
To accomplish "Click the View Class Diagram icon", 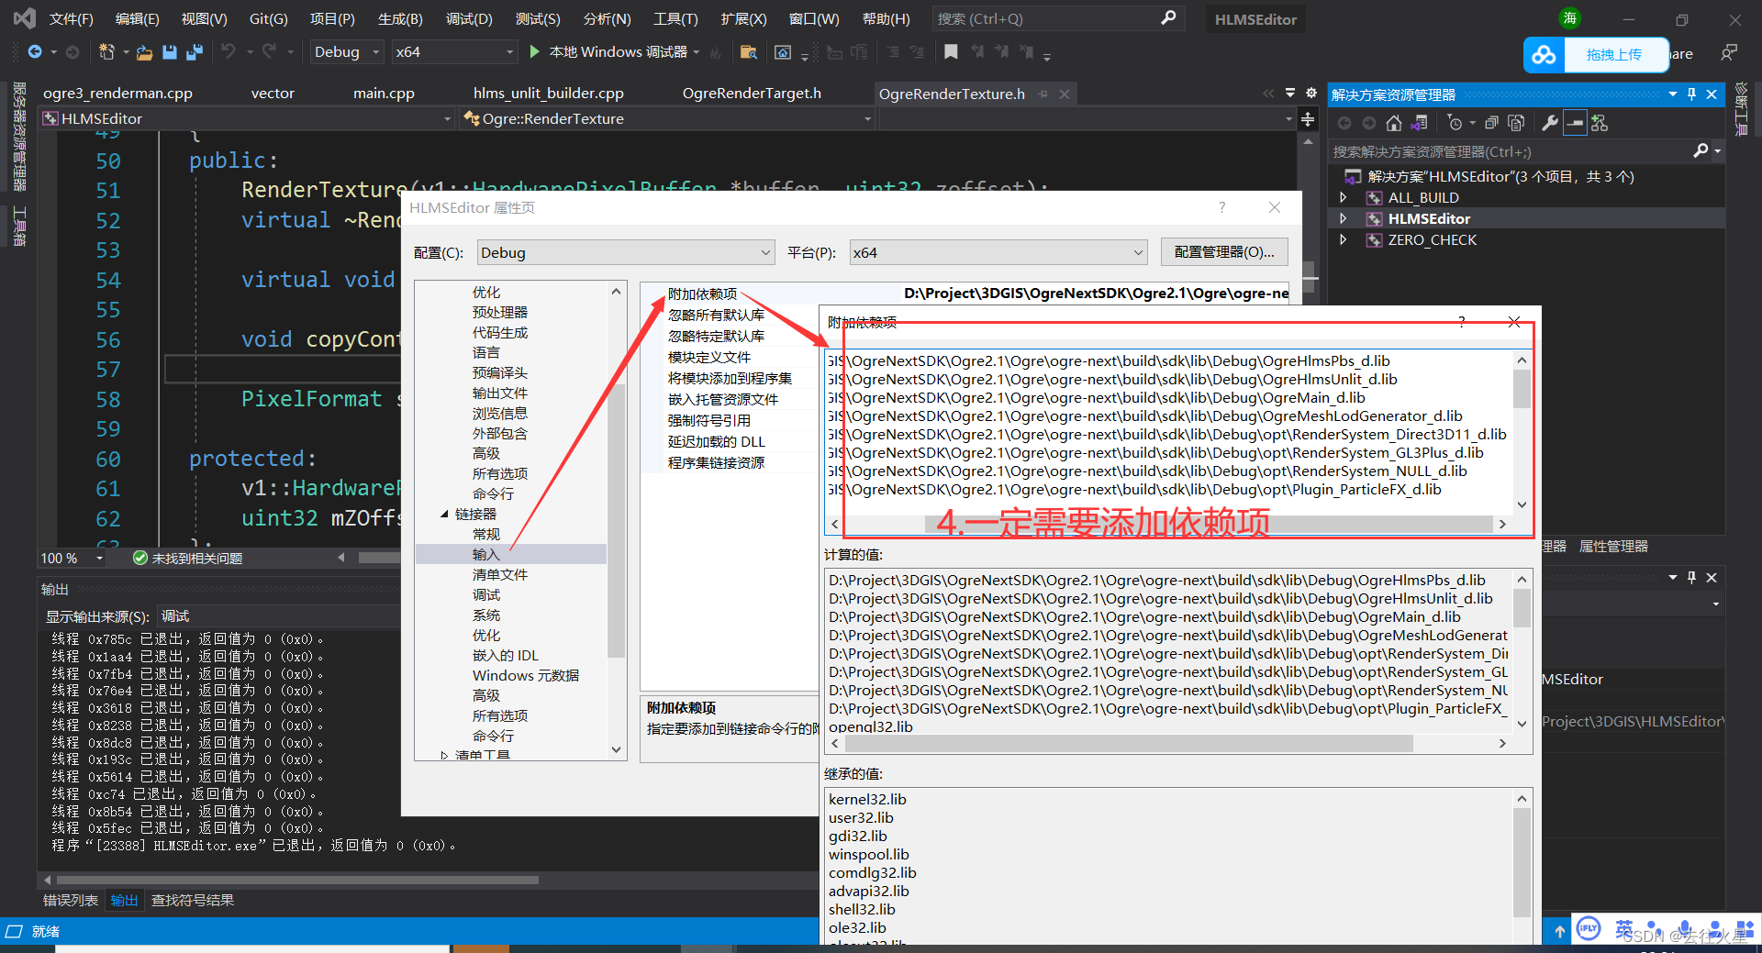I will click(x=1600, y=123).
